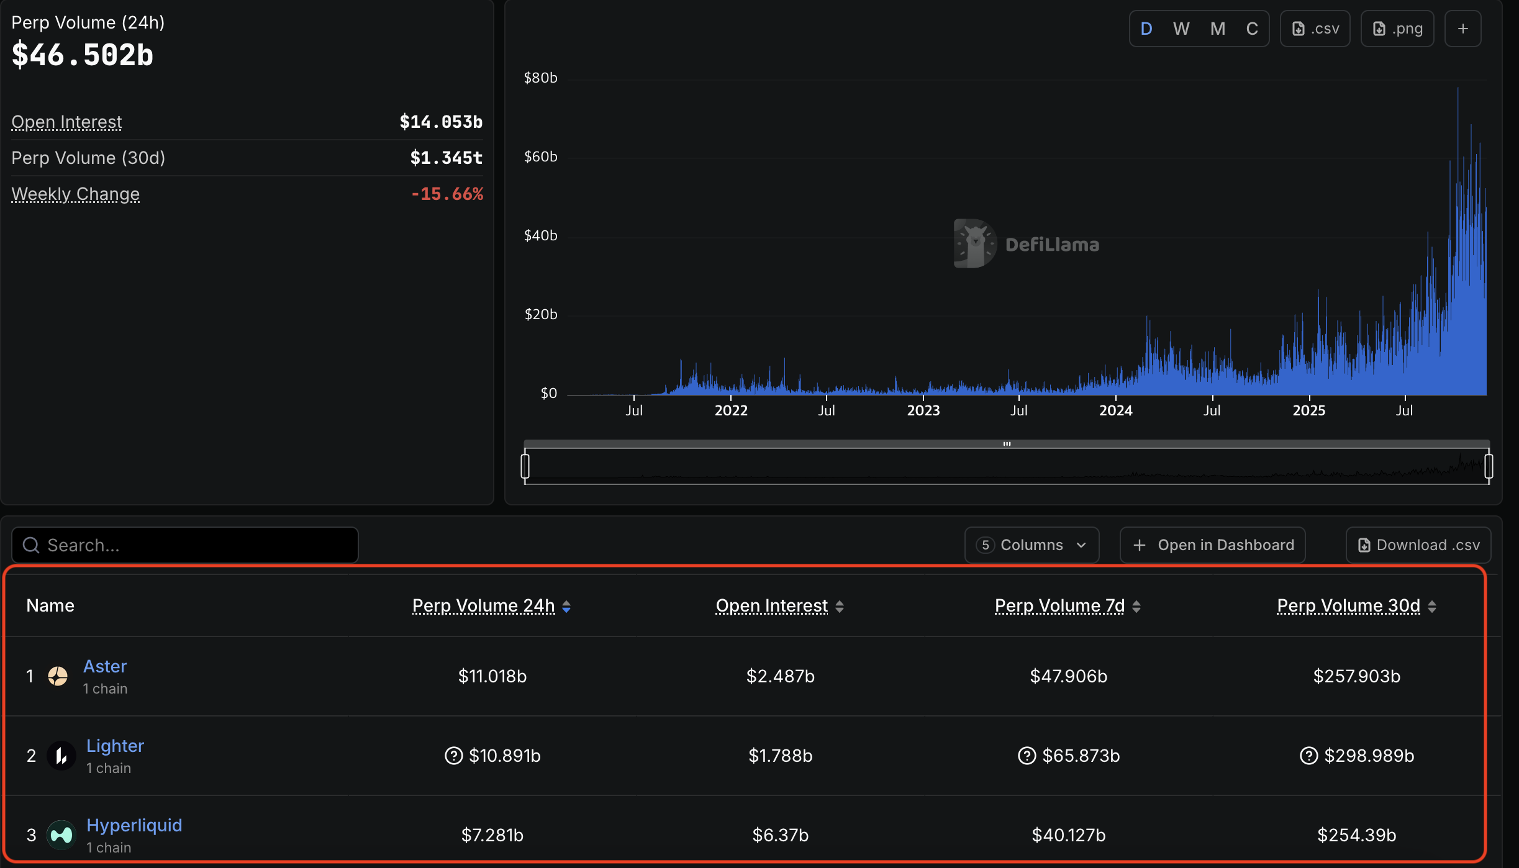
Task: Click the plus icon above the chart
Action: pyautogui.click(x=1463, y=29)
